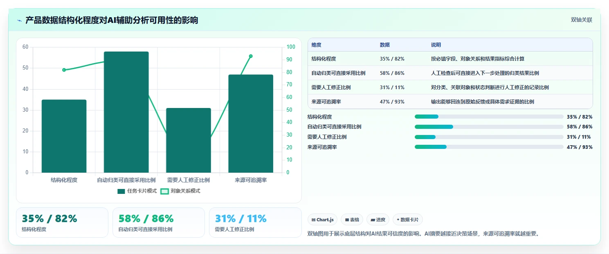Click the description 对分类、关联对象和状态判断进行人工修正的记录比例
This screenshot has height=254, width=609.
coord(490,88)
